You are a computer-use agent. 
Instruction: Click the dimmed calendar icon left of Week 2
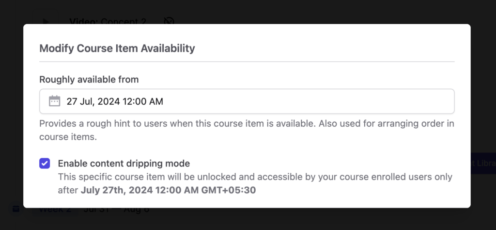tap(16, 209)
